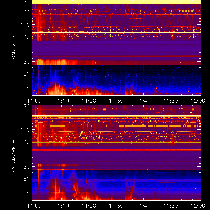Click the SAN VITO axis title

tap(14, 48)
